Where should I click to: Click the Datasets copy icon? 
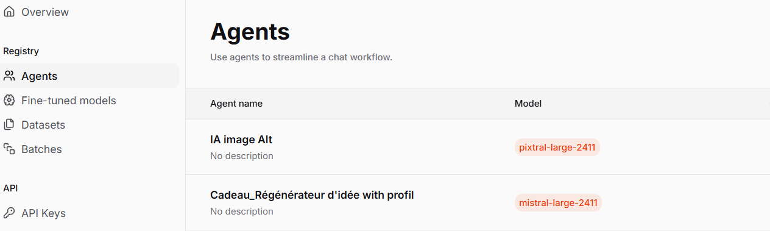click(x=9, y=125)
